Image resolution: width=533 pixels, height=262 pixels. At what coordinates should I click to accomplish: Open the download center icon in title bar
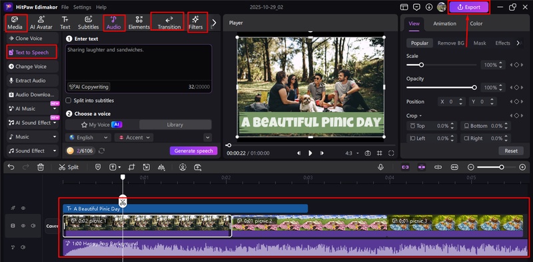coord(429,7)
